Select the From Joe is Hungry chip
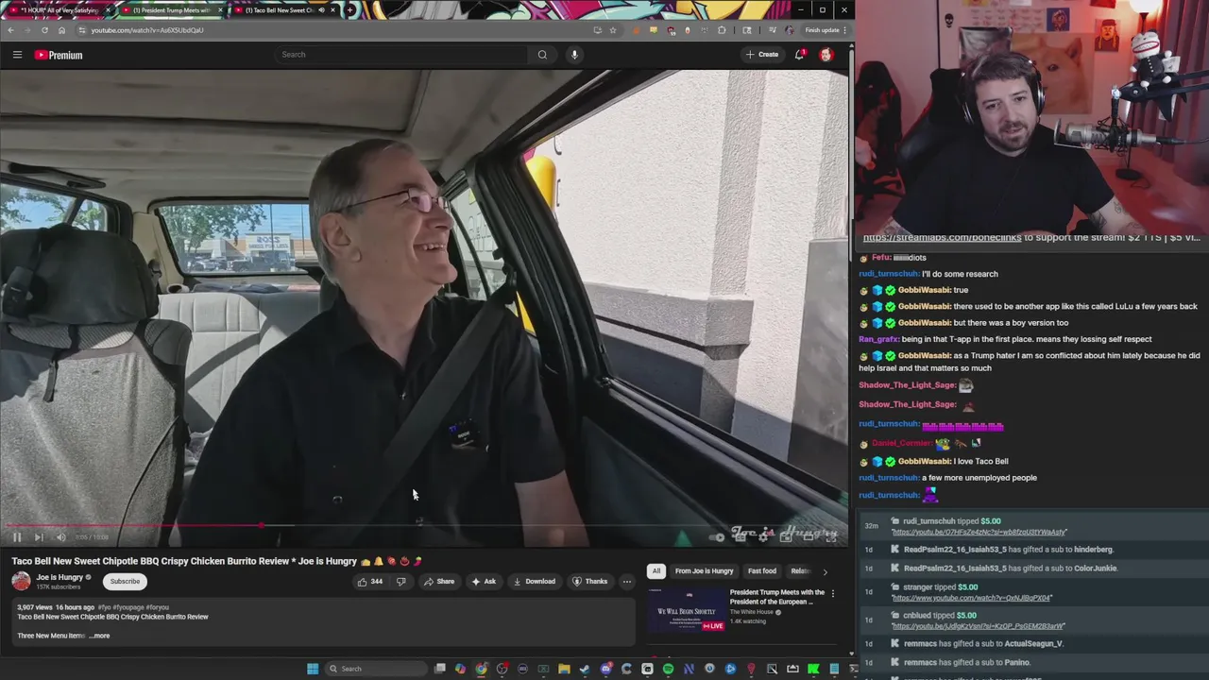 704,570
